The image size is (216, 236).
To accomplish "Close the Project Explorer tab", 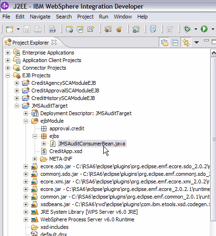I will tap(54, 42).
